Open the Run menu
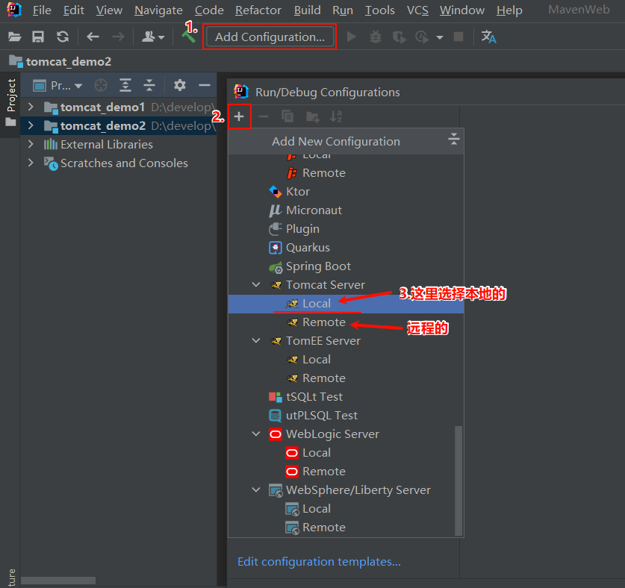 pyautogui.click(x=343, y=10)
